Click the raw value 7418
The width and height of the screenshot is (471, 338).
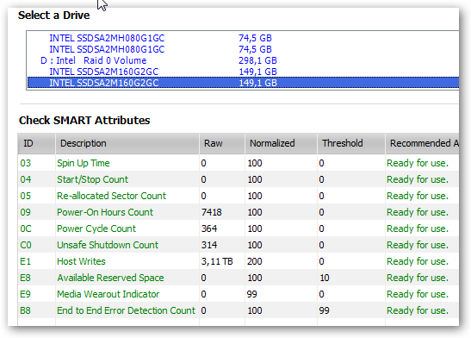tap(212, 212)
